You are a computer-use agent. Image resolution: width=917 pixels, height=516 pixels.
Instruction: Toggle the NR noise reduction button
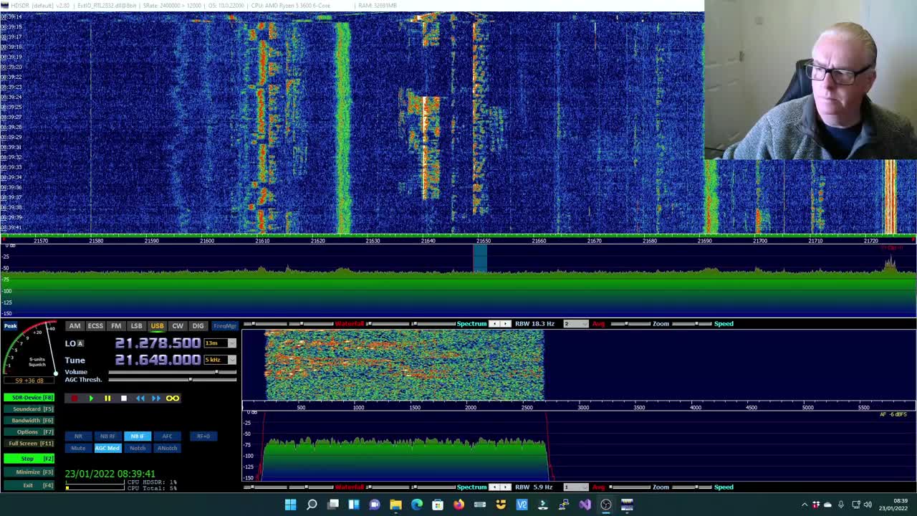click(78, 436)
